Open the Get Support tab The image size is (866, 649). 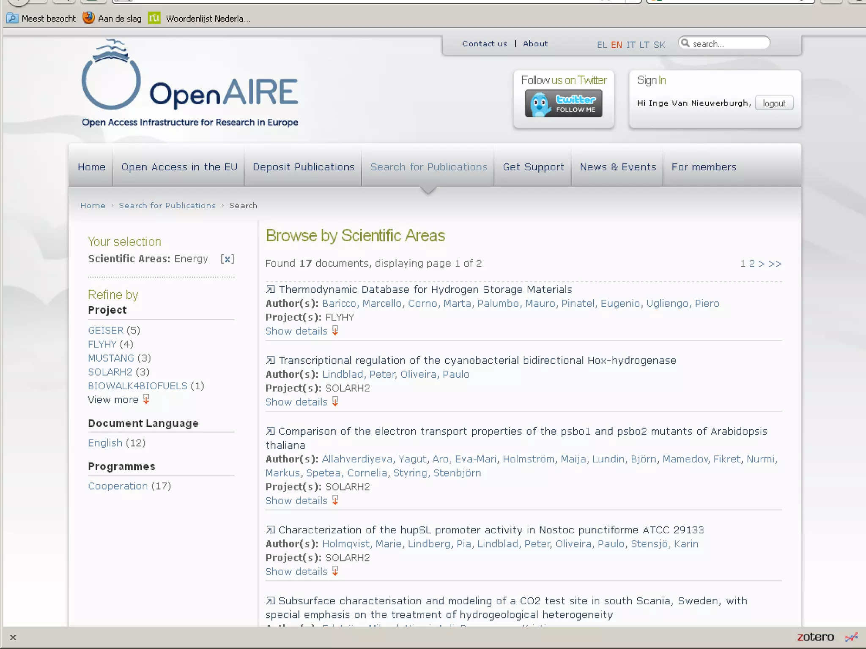pyautogui.click(x=533, y=167)
